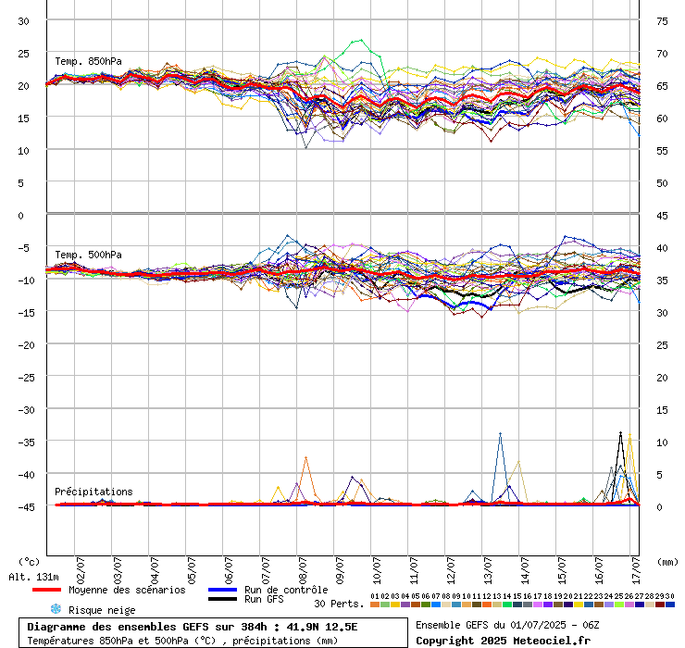Select perturbation 23 copper brown swatch
This screenshot has width=685, height=648.
tap(599, 604)
